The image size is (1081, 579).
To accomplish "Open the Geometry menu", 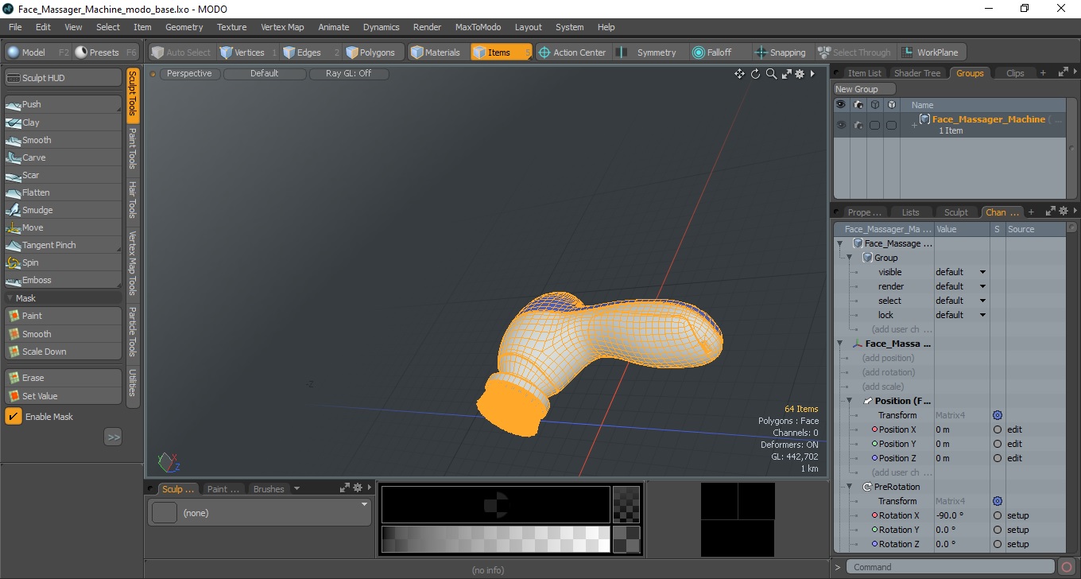I will 184,27.
